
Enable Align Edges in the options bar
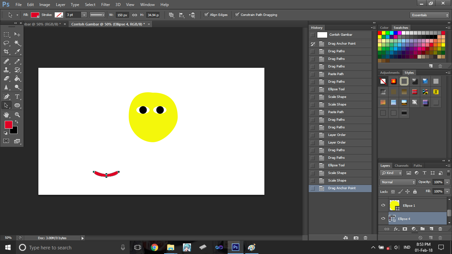[x=207, y=15]
